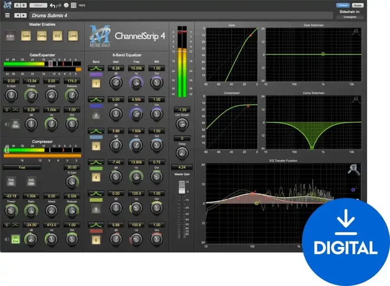Click the gate sidechain listen speaker icon

tap(7, 124)
